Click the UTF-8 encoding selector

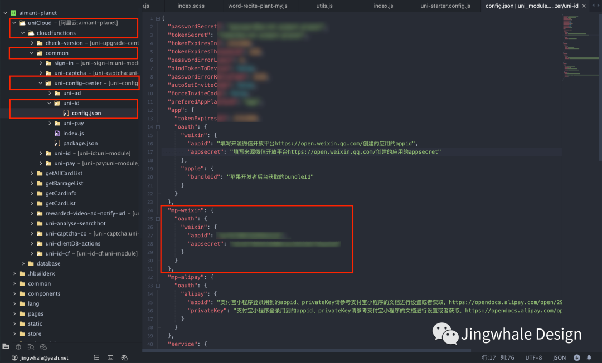pos(533,357)
